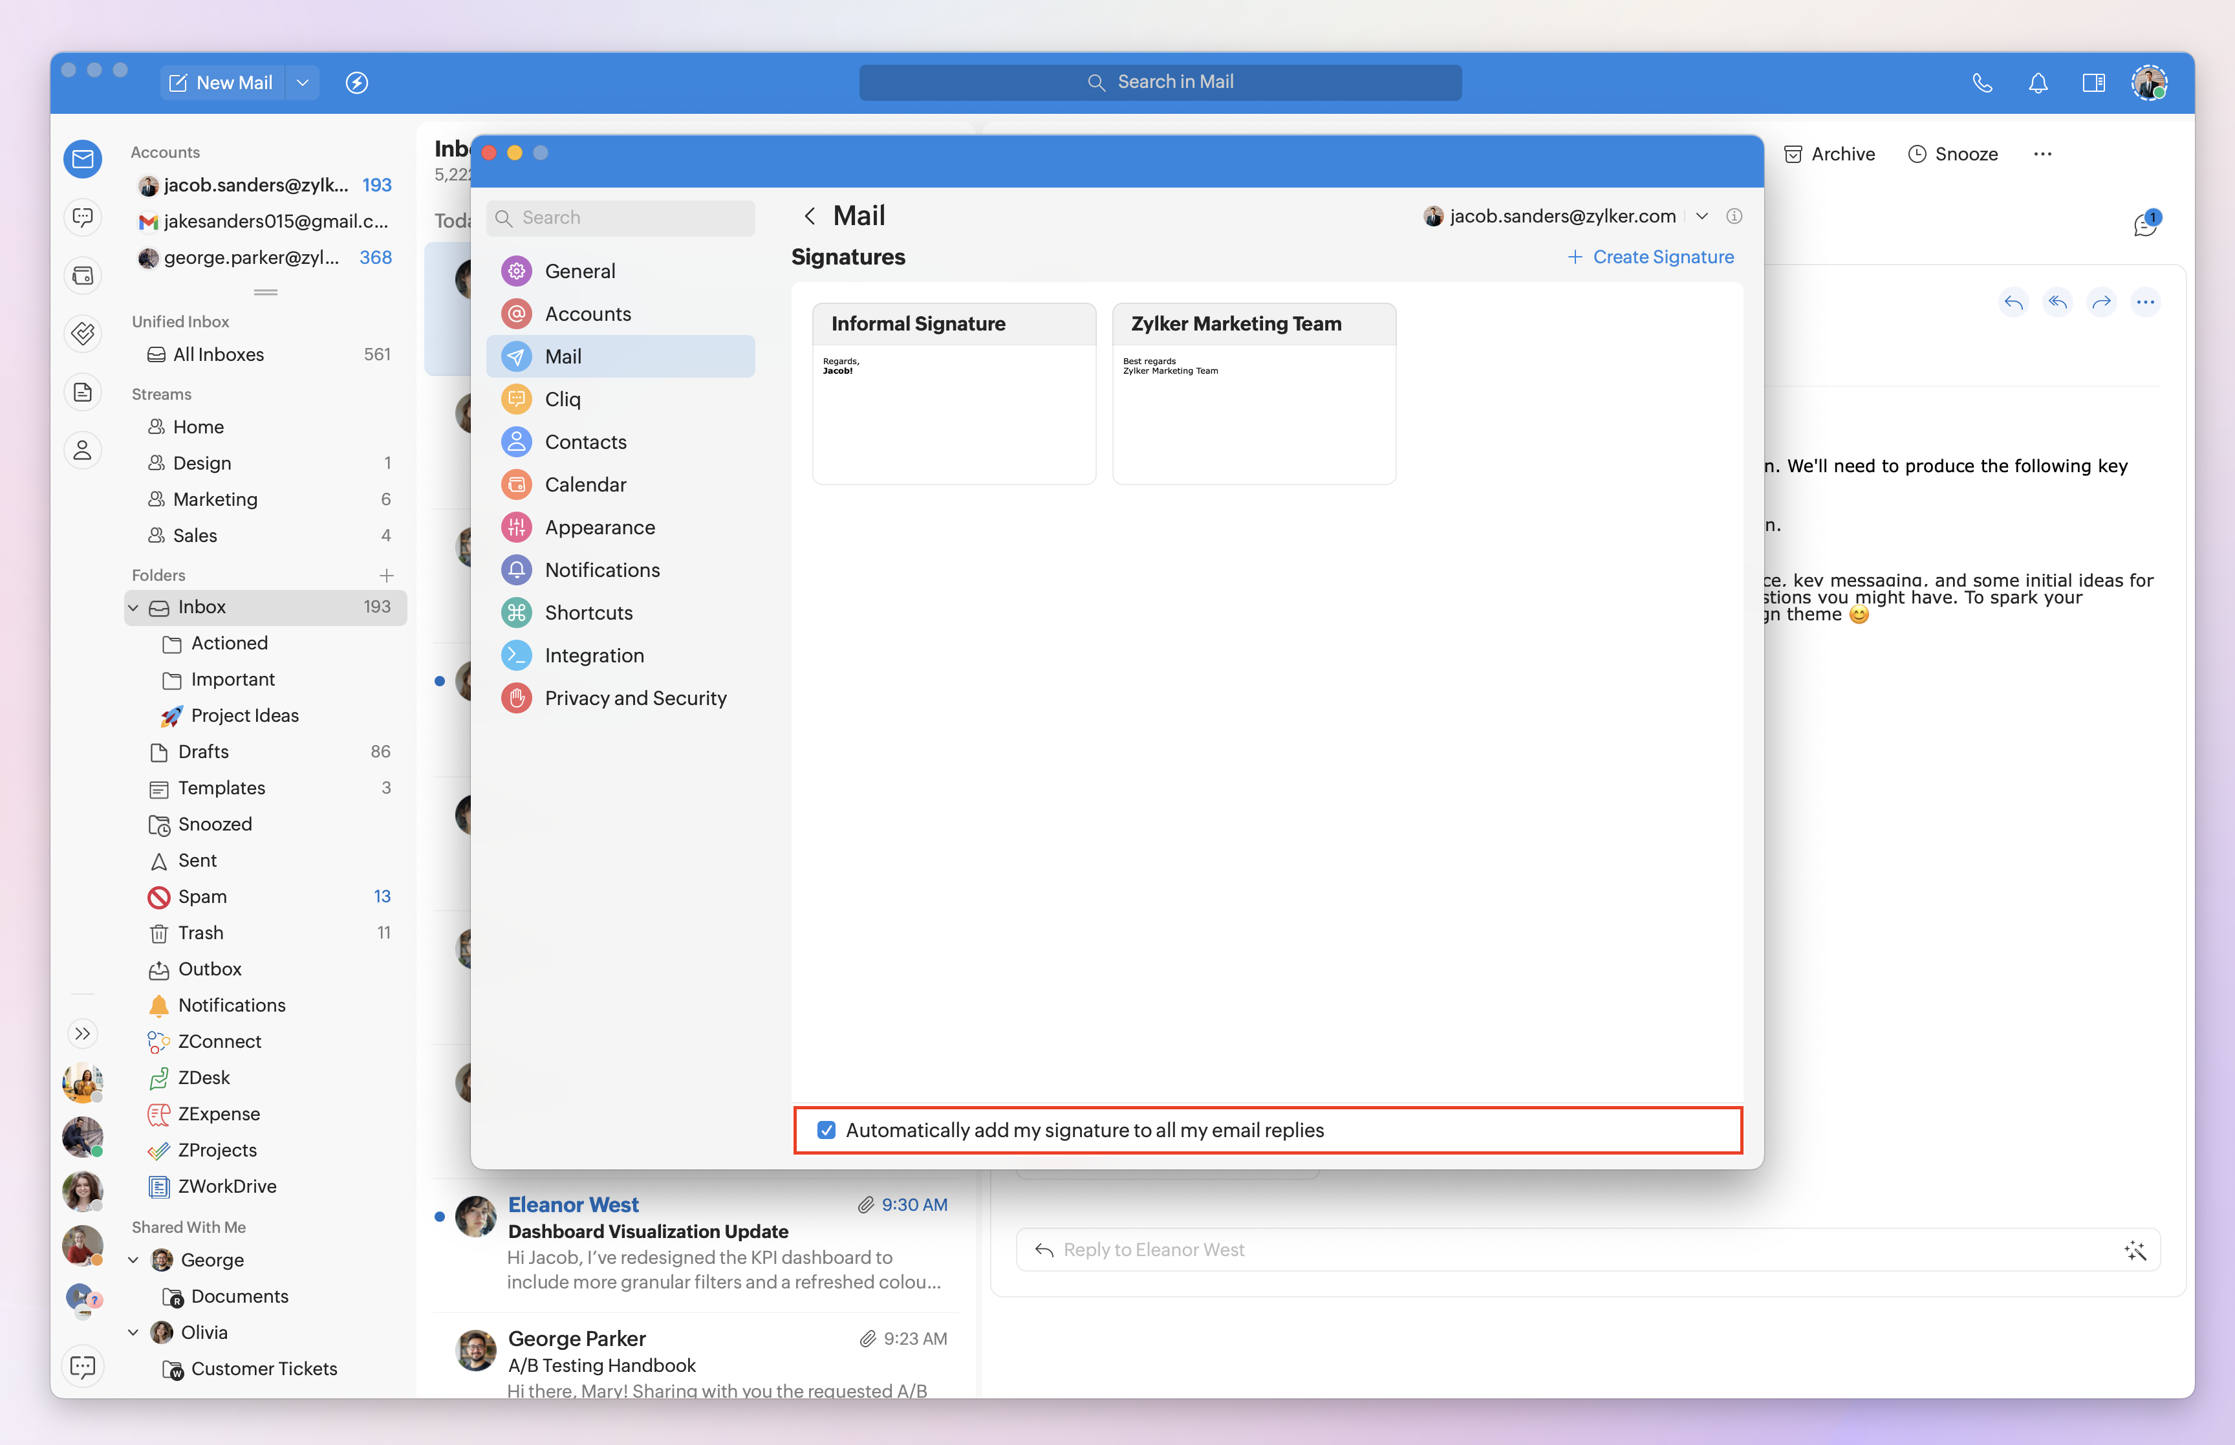Collapse the Inbox folder tree

(134, 607)
